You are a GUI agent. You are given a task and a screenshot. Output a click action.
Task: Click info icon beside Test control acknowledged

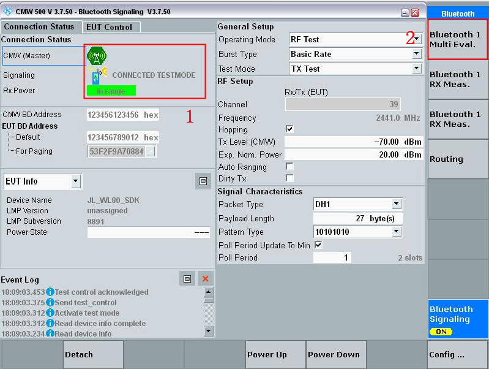(x=50, y=292)
